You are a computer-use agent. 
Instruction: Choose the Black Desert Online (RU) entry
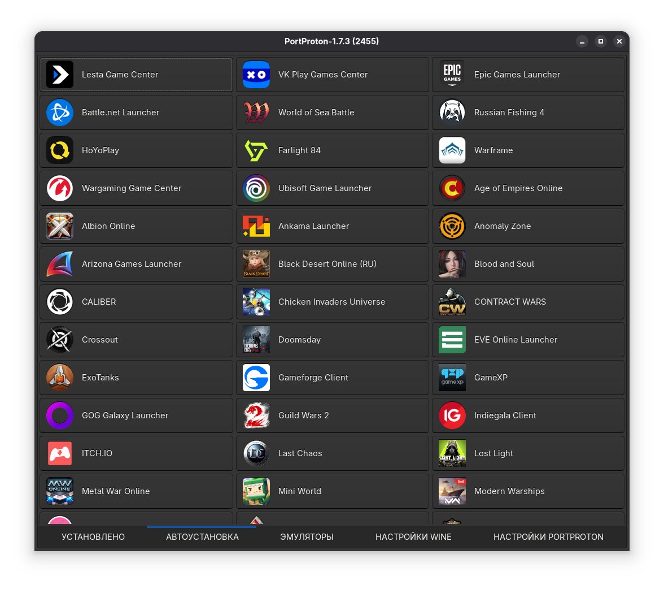click(333, 264)
